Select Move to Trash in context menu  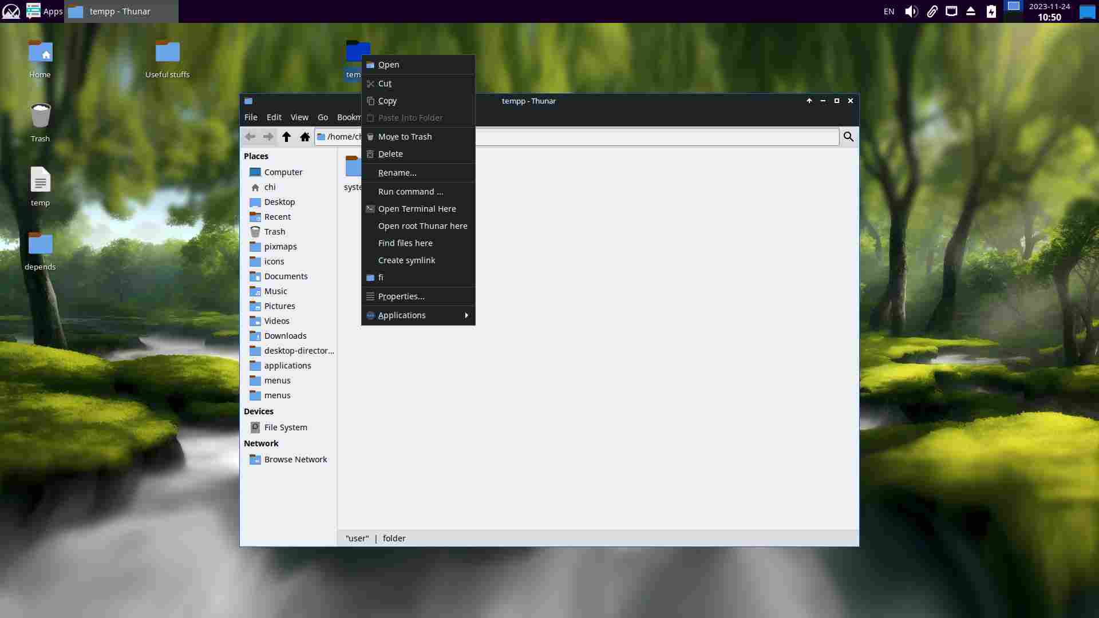pyautogui.click(x=405, y=137)
